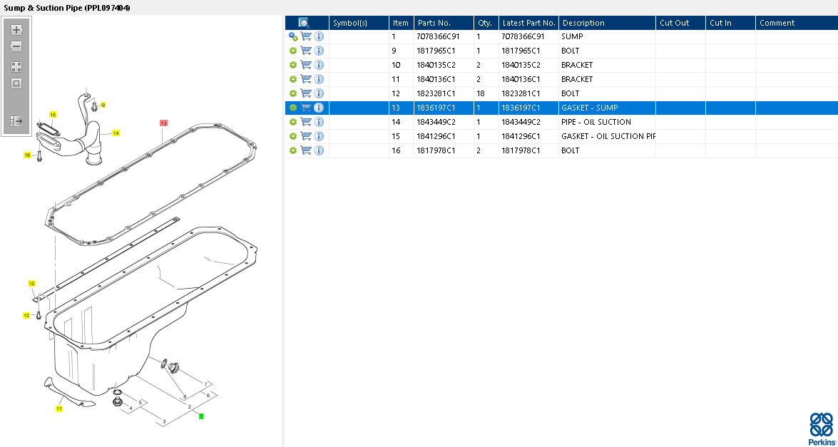Click callout 14 on the diagram
Image resolution: width=838 pixels, height=447 pixels.
[116, 133]
